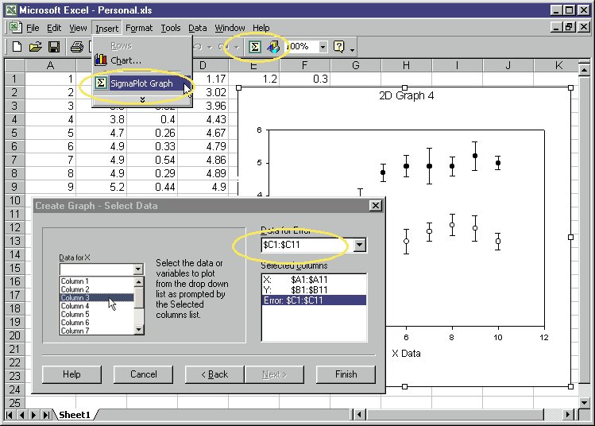Click the Chart icon in Insert menu
The height and width of the screenshot is (426, 595).
(x=101, y=60)
